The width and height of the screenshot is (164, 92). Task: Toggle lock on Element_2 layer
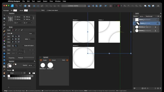tap(156, 27)
